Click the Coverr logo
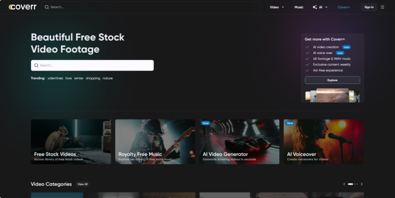This screenshot has height=198, width=395. pyautogui.click(x=22, y=7)
